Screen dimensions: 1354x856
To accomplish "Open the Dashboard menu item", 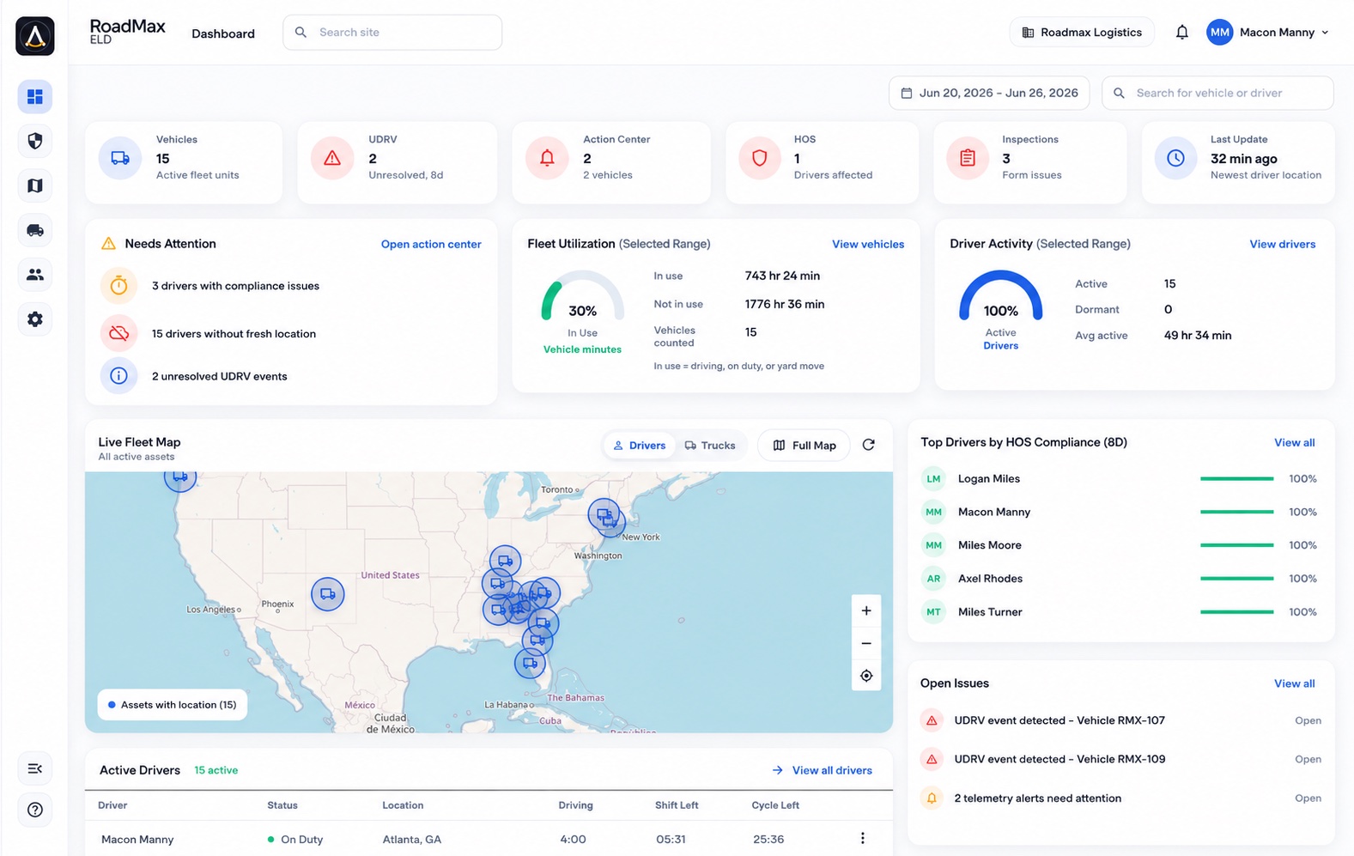I will click(223, 33).
